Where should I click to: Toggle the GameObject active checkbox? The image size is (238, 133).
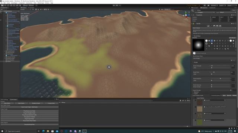click(196, 10)
